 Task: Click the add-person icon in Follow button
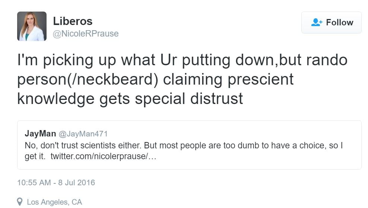pyautogui.click(x=316, y=22)
